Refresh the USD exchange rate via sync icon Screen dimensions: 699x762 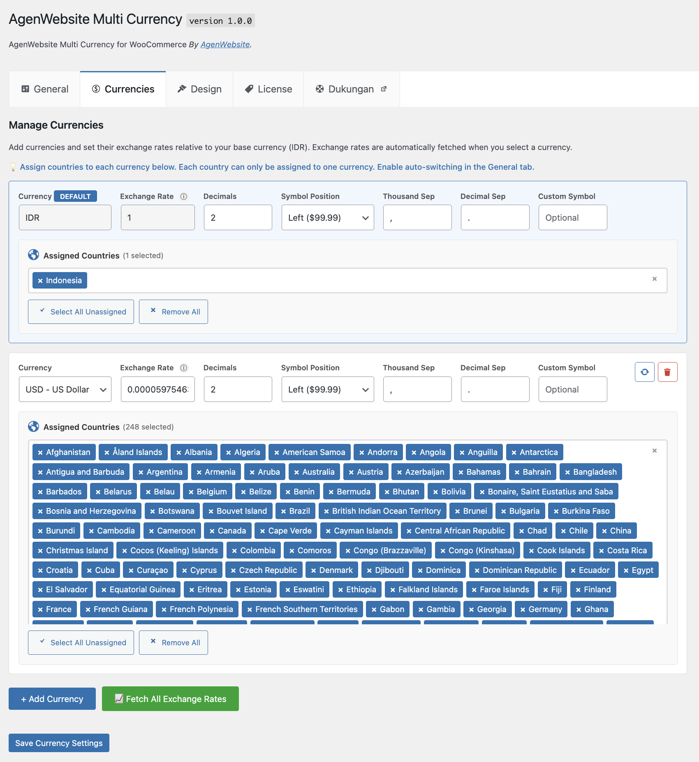tap(644, 372)
